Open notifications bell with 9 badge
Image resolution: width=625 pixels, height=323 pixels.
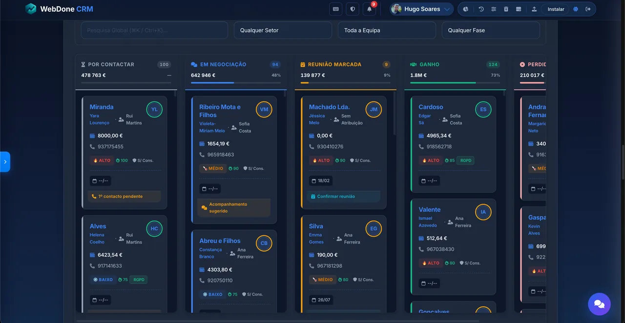click(x=370, y=9)
